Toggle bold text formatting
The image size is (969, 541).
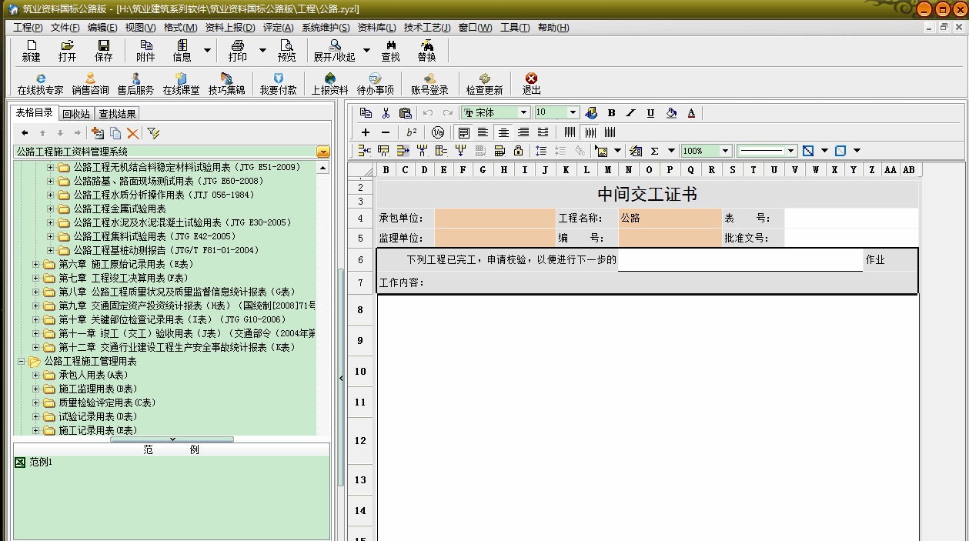click(611, 112)
